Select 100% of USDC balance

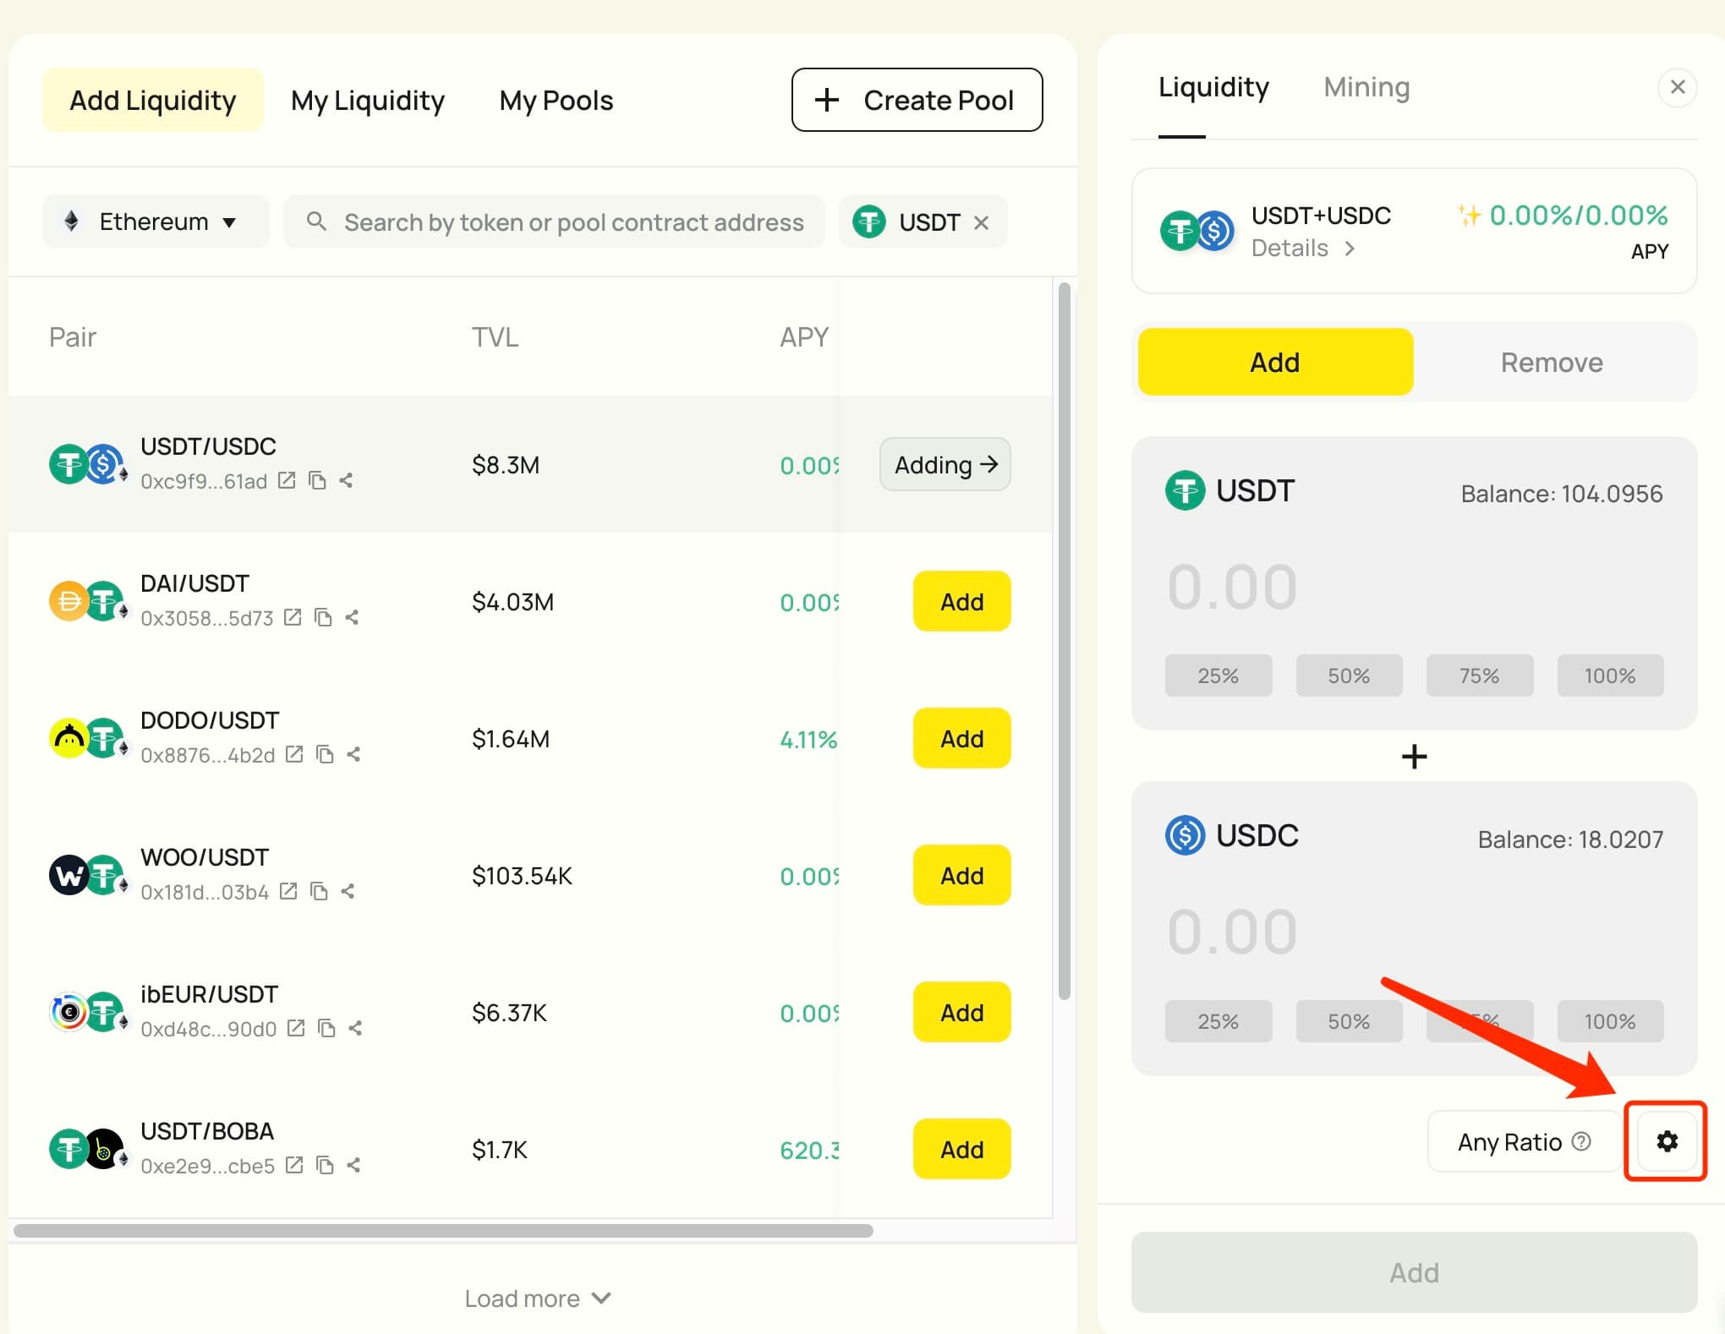click(x=1609, y=1020)
